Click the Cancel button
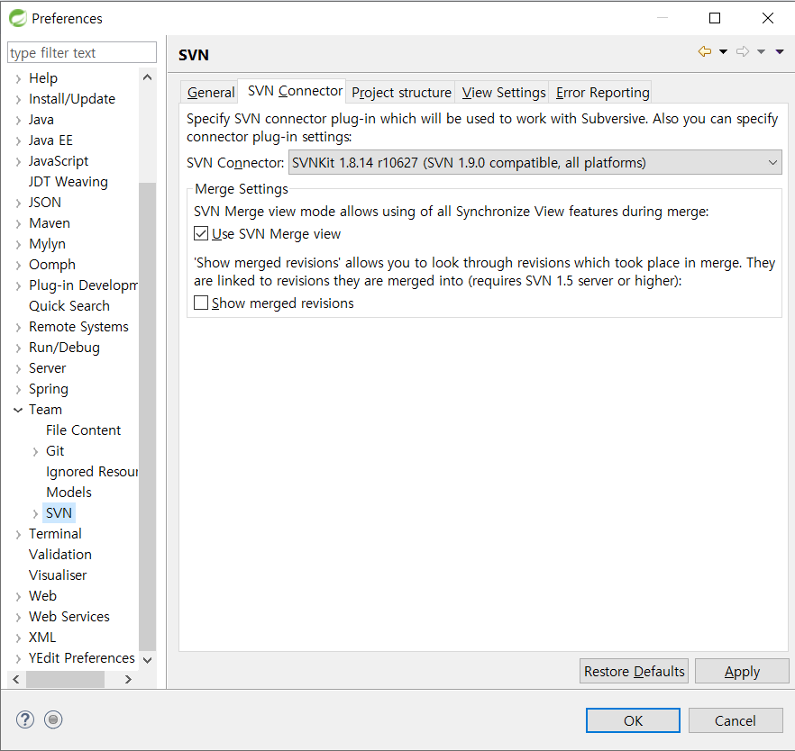 coord(736,720)
